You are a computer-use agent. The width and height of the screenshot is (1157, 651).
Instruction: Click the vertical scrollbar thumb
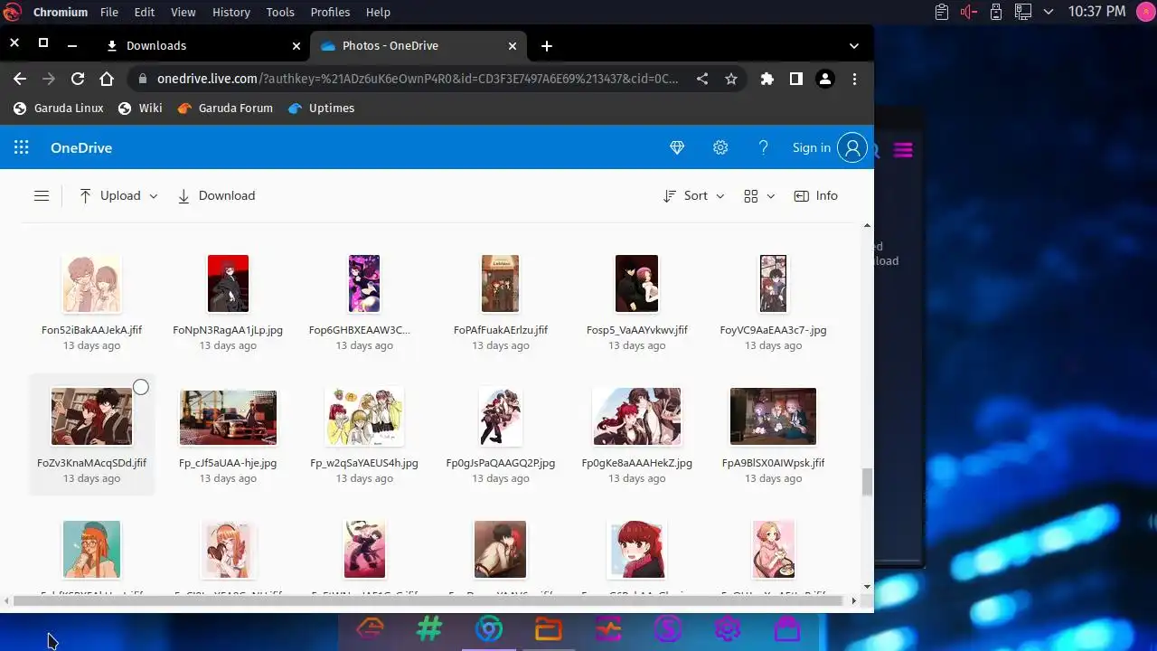coord(868,482)
